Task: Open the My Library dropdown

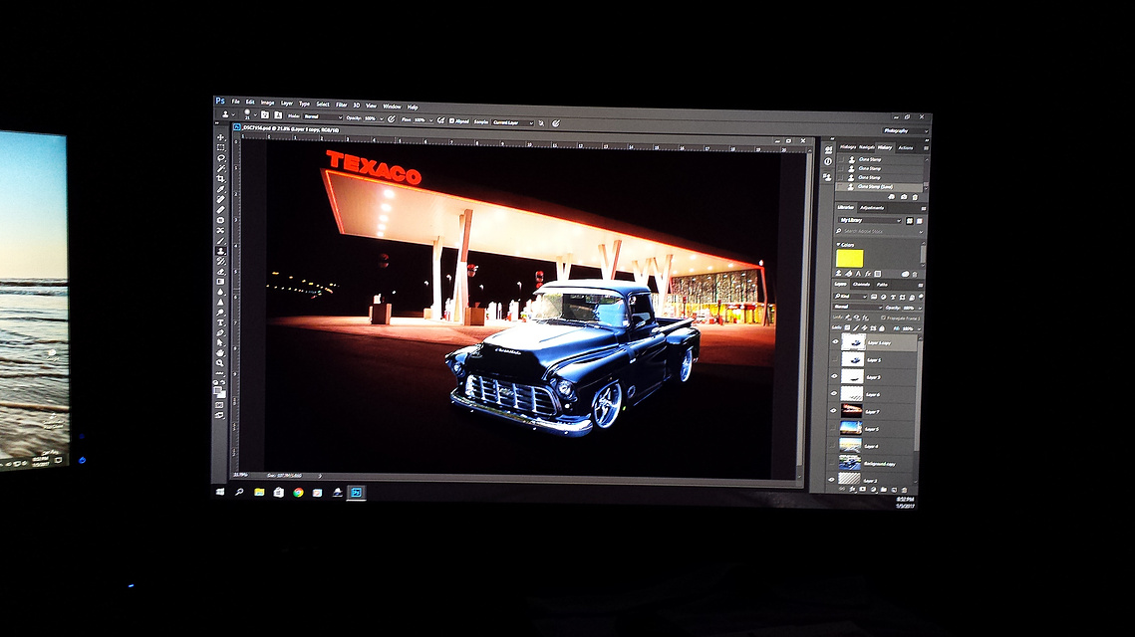Action: [870, 221]
